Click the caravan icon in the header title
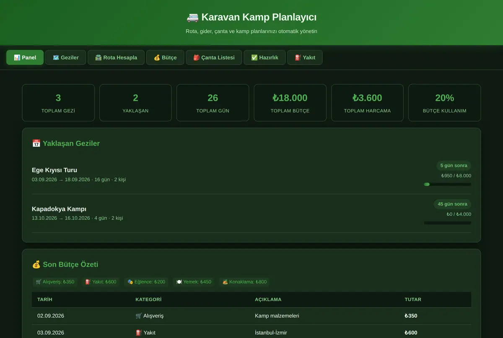 (x=192, y=17)
